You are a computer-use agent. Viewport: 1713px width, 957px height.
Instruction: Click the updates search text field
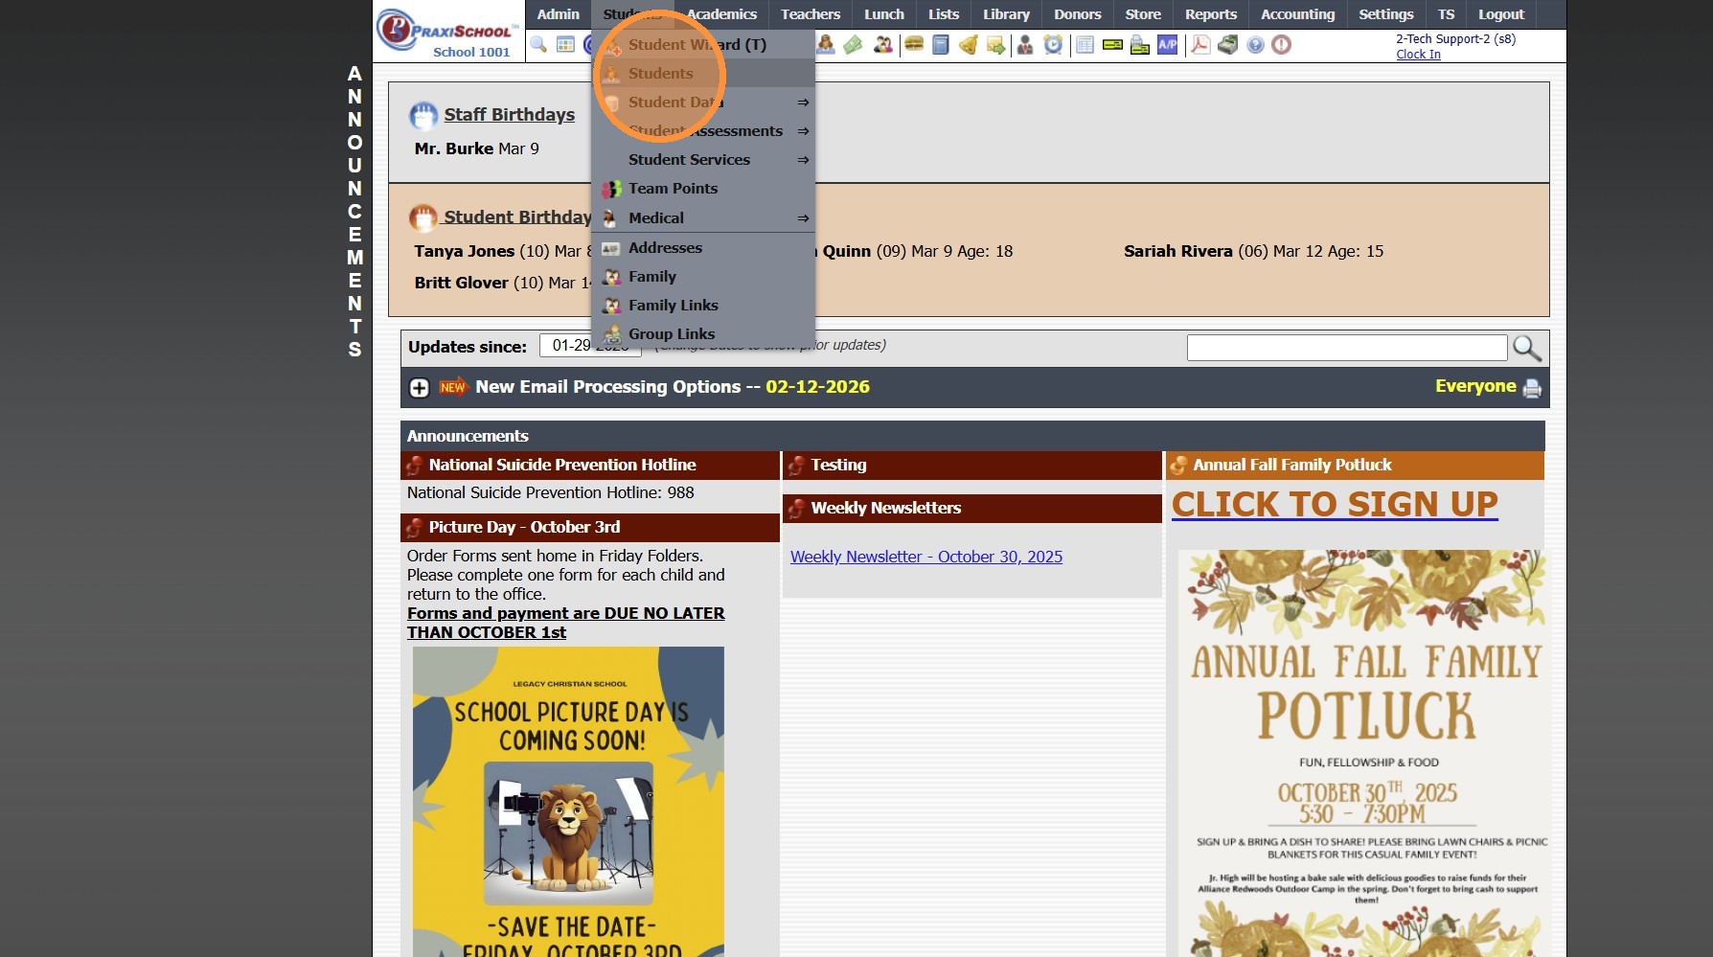(1347, 348)
